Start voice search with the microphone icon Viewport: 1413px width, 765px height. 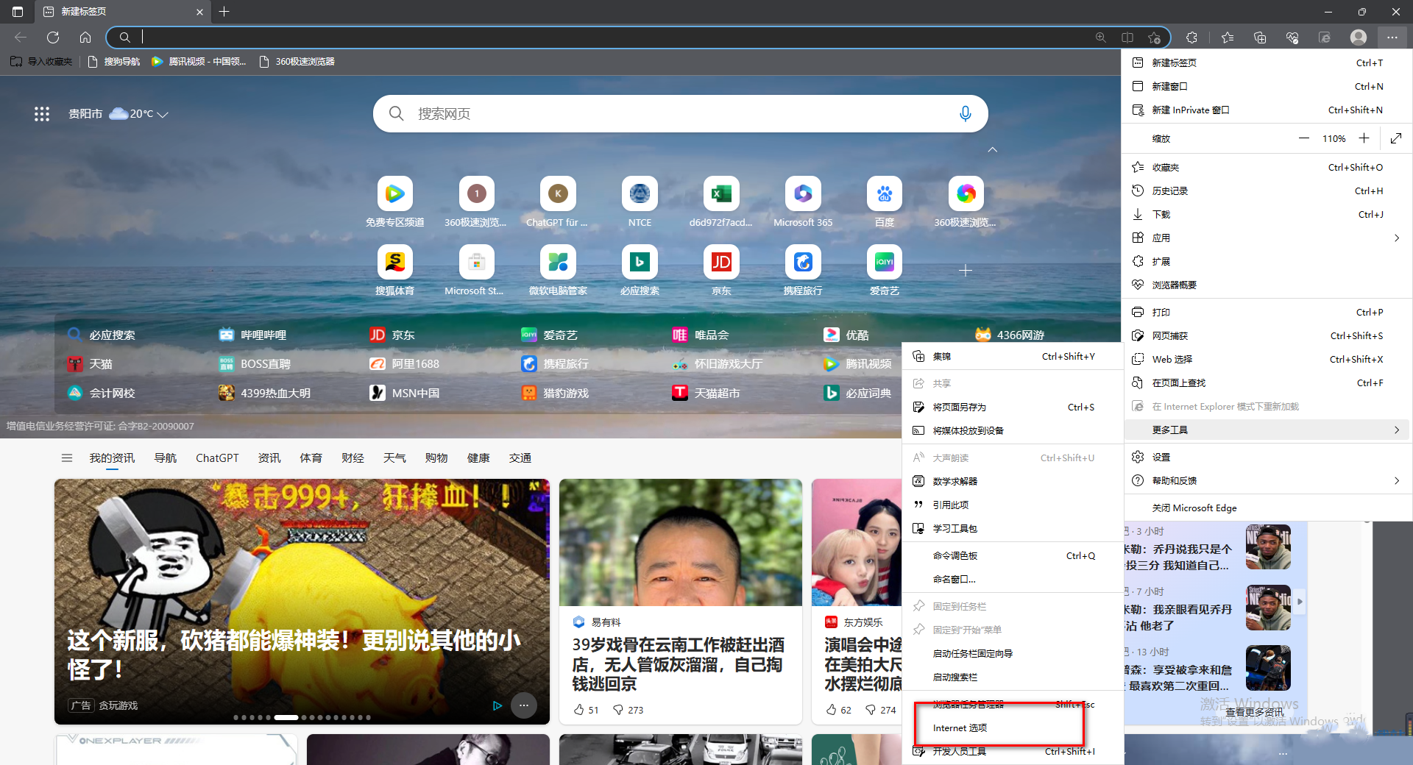[x=965, y=113]
